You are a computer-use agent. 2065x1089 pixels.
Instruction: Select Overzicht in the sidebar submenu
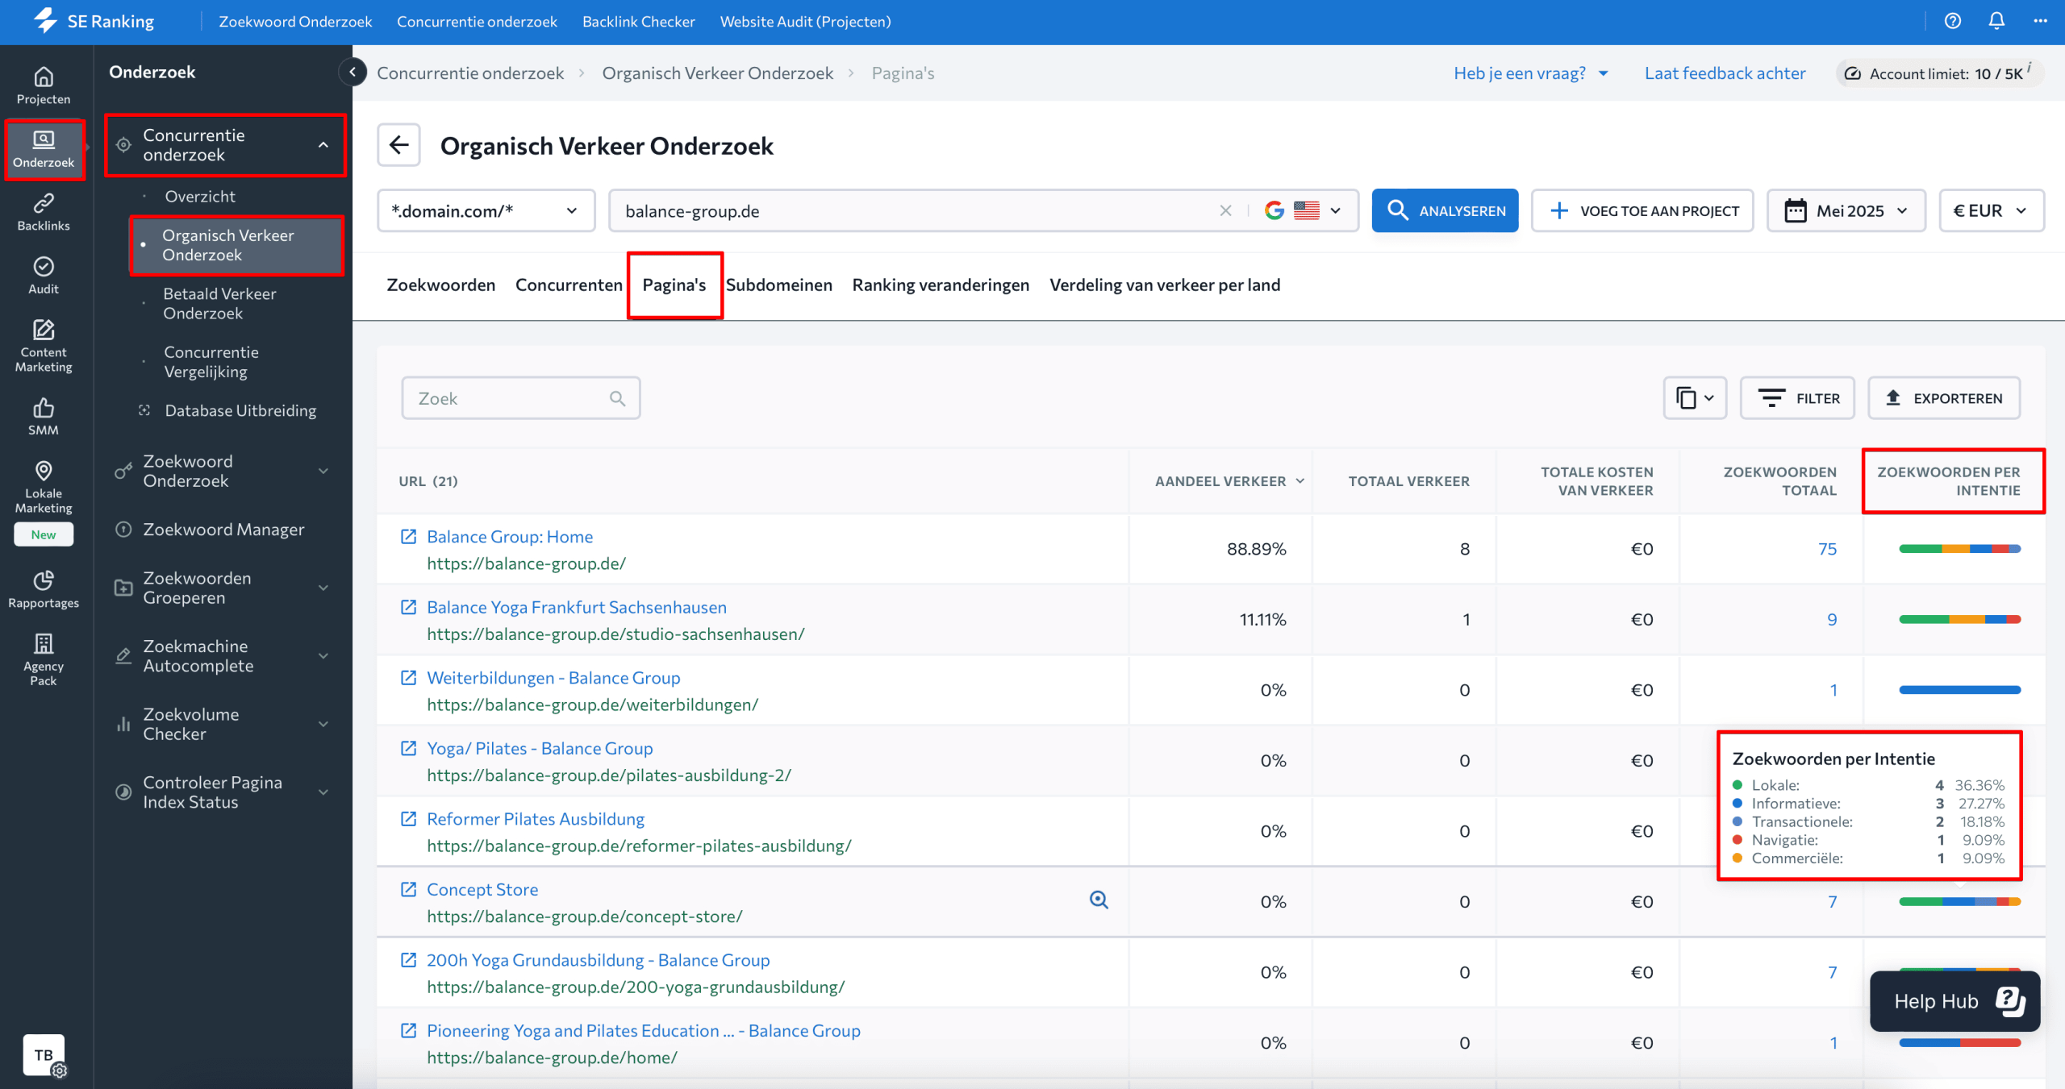click(x=200, y=196)
